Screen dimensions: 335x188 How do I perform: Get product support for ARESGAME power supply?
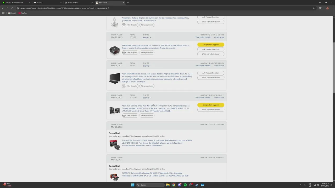(x=211, y=45)
